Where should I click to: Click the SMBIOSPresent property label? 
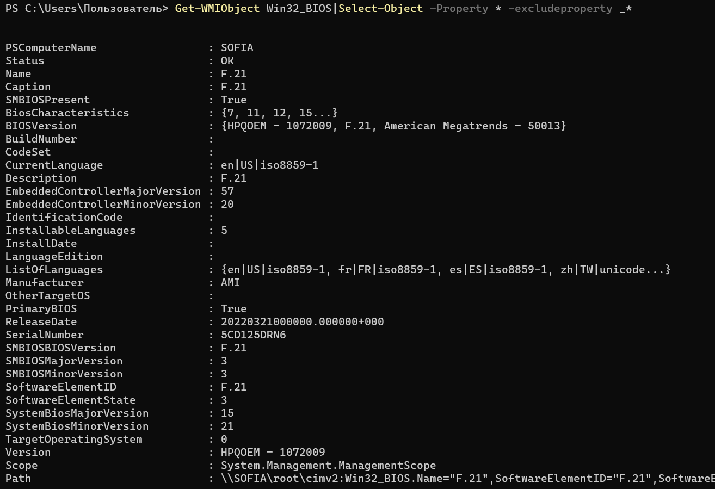pyautogui.click(x=47, y=100)
